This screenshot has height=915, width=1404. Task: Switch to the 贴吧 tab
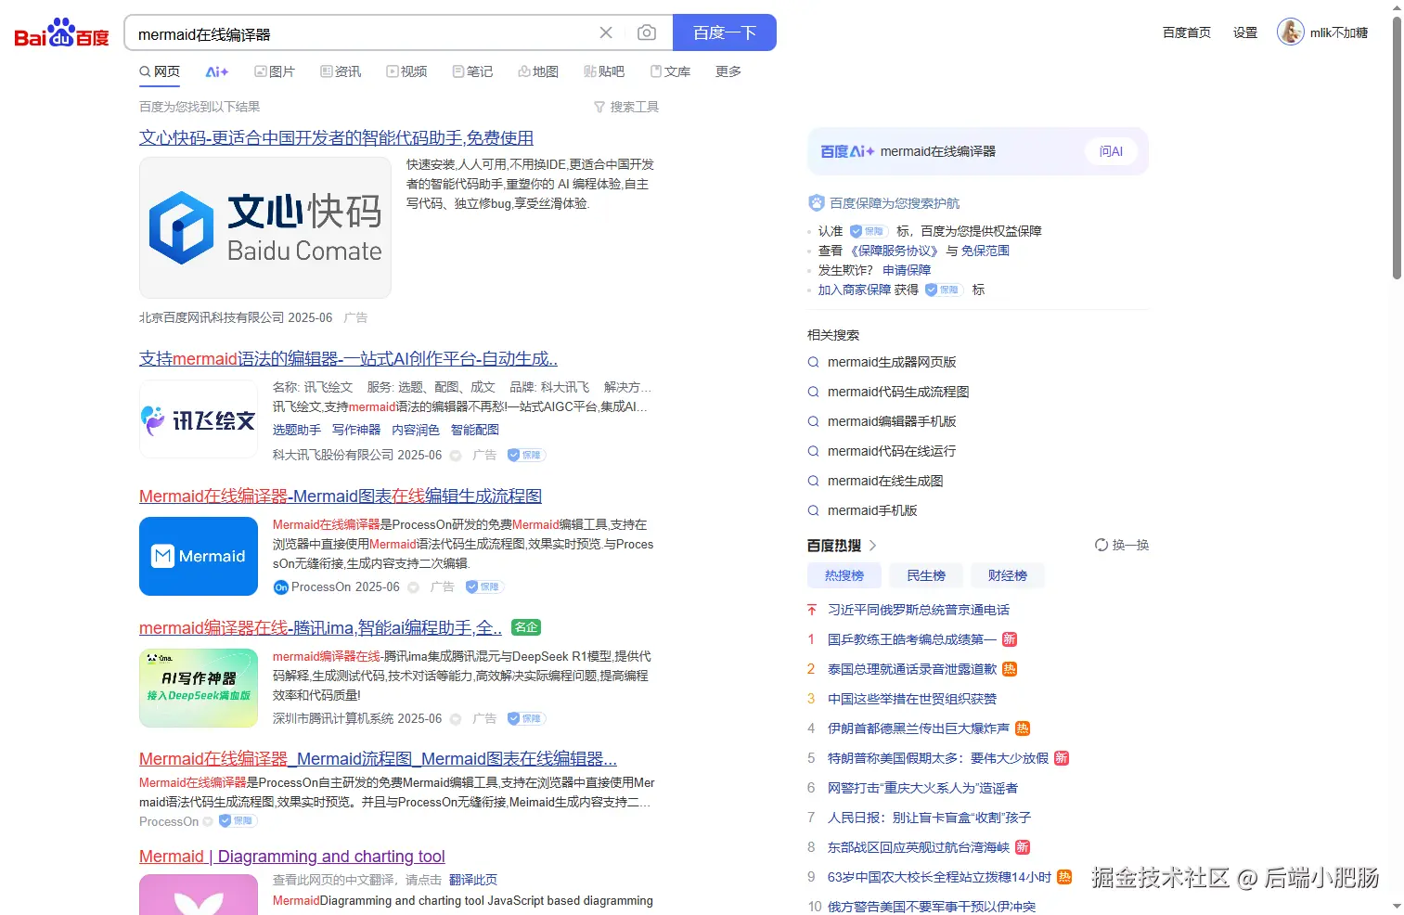coord(605,71)
